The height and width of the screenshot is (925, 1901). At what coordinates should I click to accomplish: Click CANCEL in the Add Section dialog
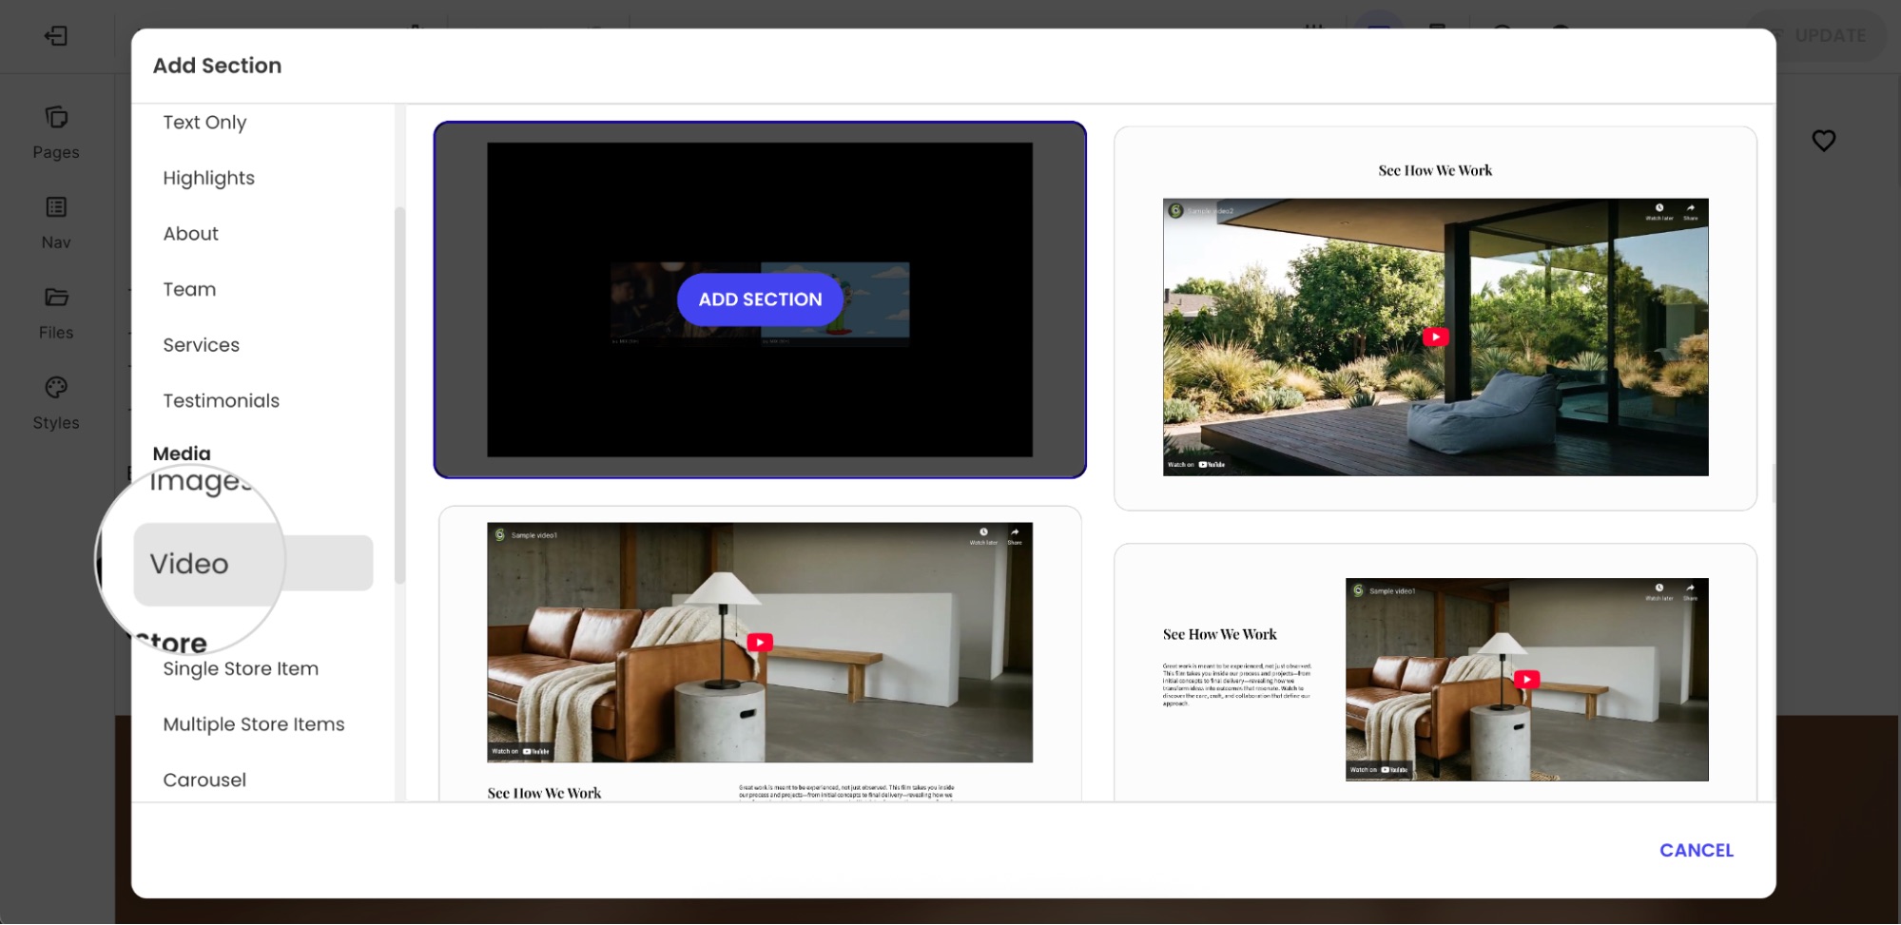point(1696,851)
